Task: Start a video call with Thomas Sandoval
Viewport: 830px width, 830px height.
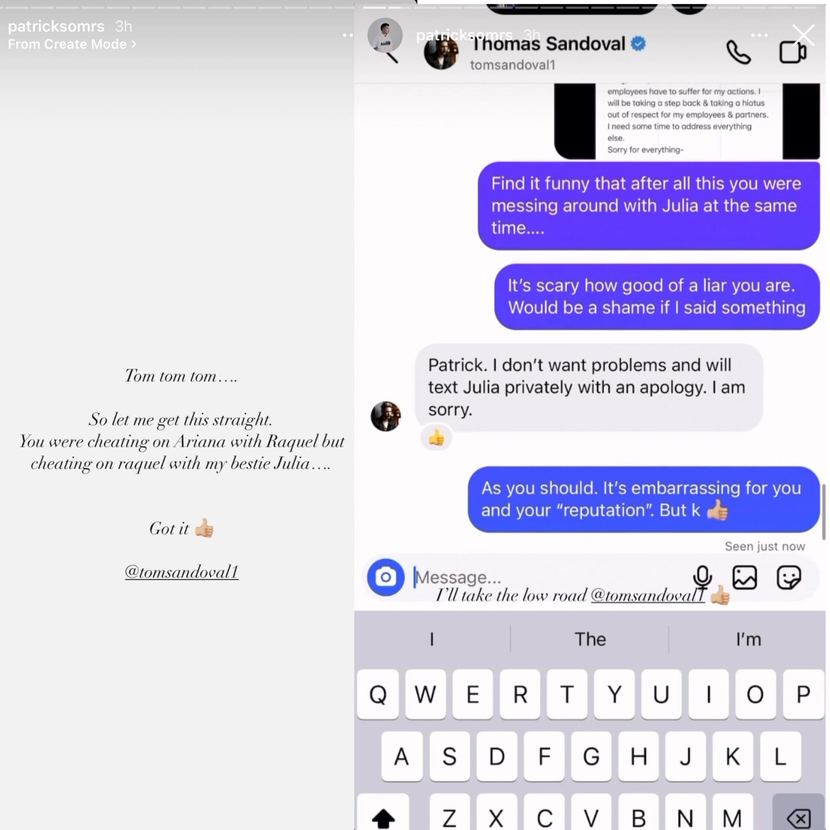Action: [793, 52]
